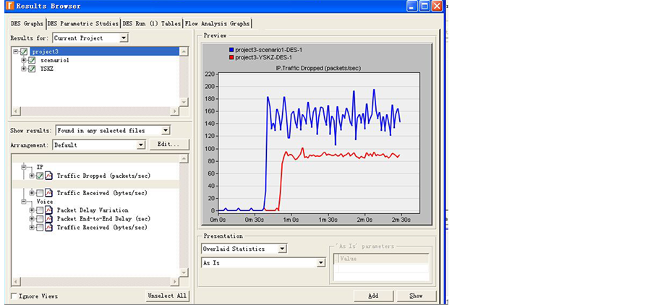Image resolution: width=653 pixels, height=305 pixels.
Task: Click the Packet Delay Variation graph icon
Action: pyautogui.click(x=48, y=210)
